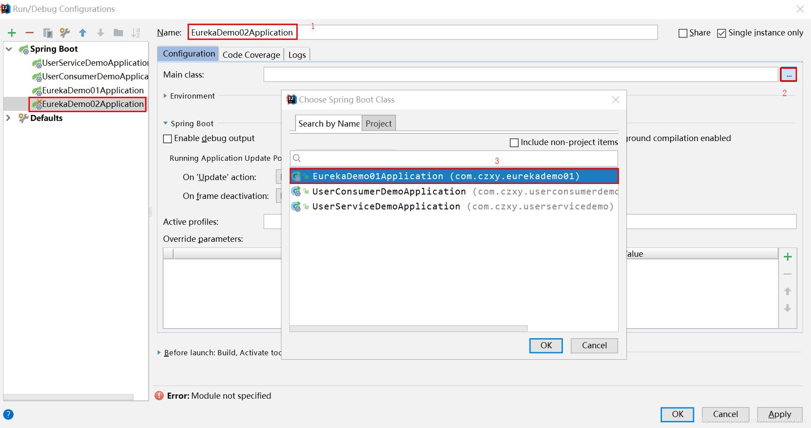Viewport: 811px width, 428px height.
Task: Select the Search by Name tab
Action: [329, 124]
